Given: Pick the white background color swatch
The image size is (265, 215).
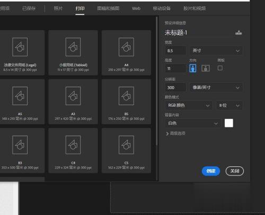Looking at the screenshot, I should [229, 123].
